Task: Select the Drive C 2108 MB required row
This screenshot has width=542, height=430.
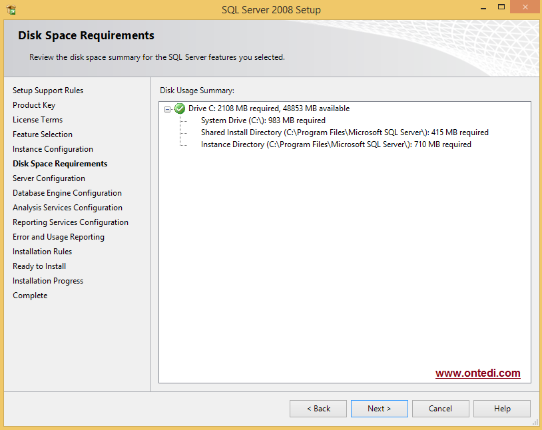Action: point(269,108)
